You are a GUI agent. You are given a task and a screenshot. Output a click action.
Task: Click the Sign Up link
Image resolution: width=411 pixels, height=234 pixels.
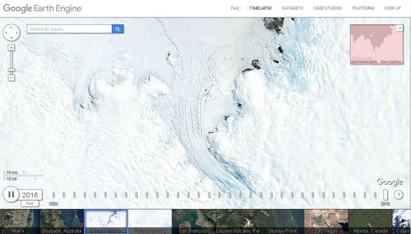[392, 8]
